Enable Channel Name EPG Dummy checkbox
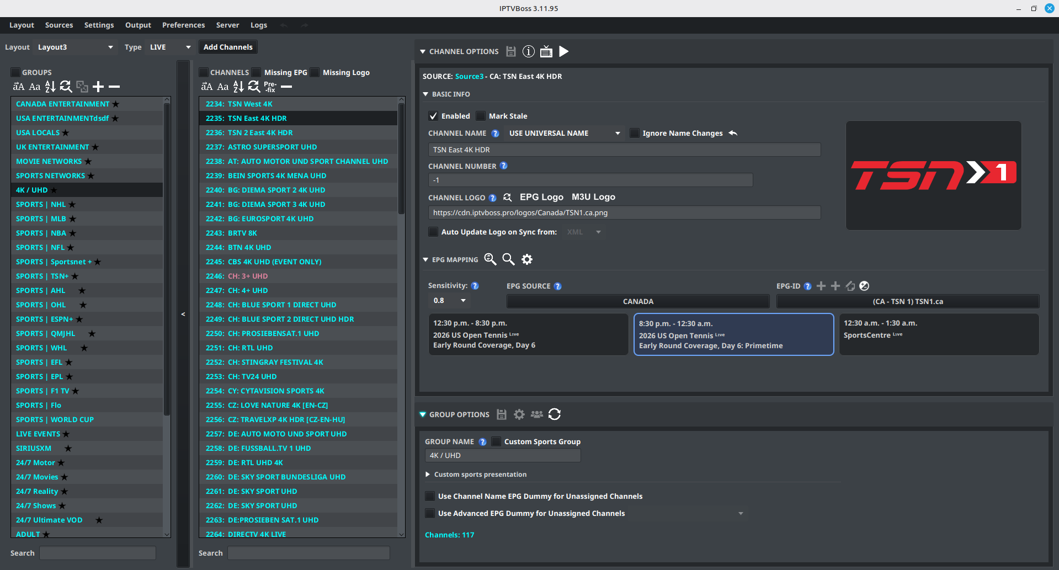 (430, 496)
